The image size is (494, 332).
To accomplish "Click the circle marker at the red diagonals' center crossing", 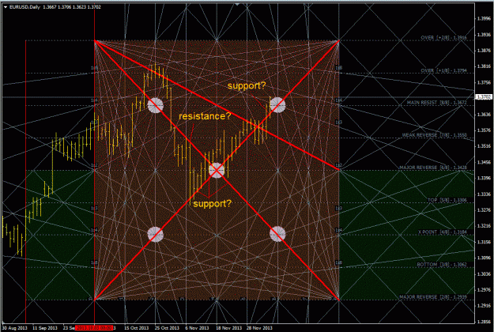I will 217,171.
